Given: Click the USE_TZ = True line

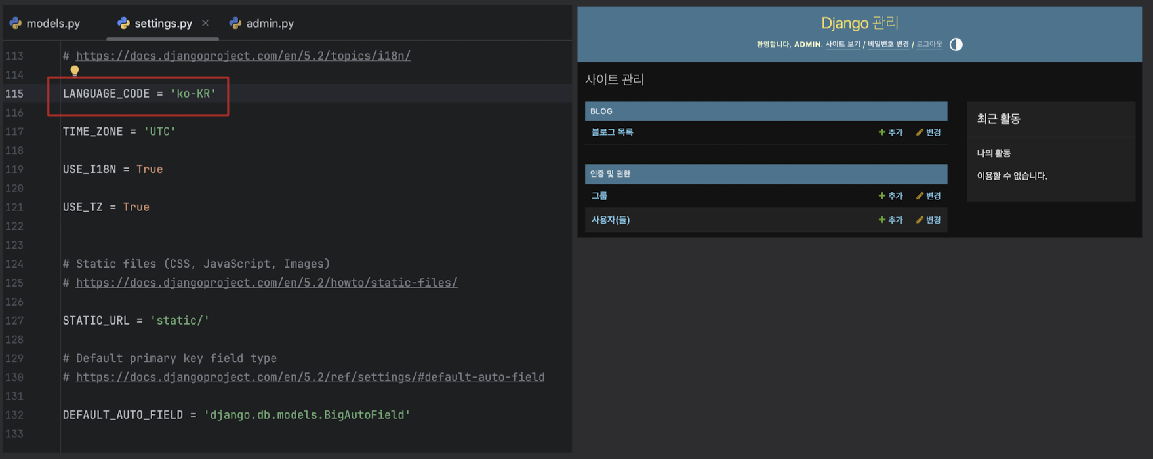Looking at the screenshot, I should [106, 207].
